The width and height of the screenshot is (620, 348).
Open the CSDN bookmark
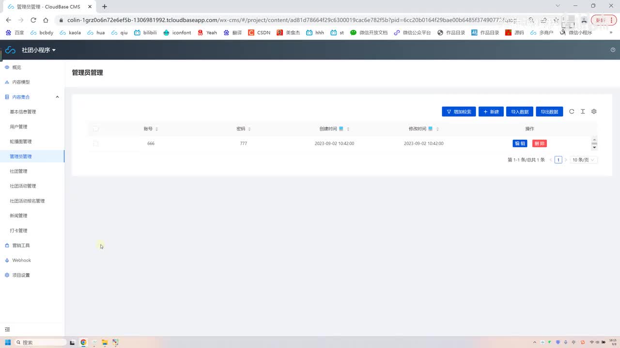[x=259, y=32]
